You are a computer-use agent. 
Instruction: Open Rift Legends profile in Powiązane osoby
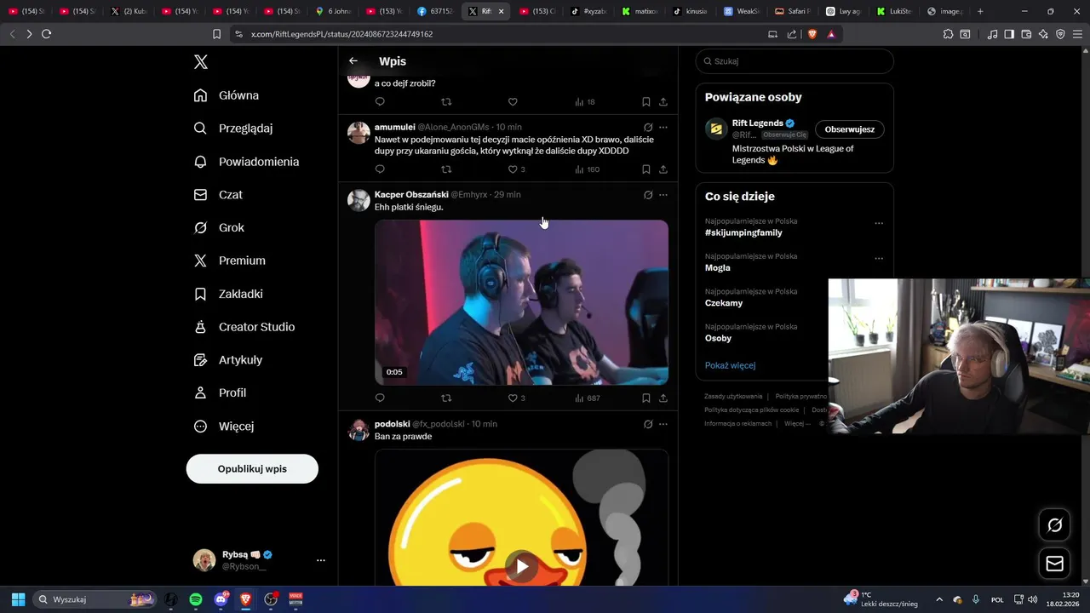tap(757, 123)
